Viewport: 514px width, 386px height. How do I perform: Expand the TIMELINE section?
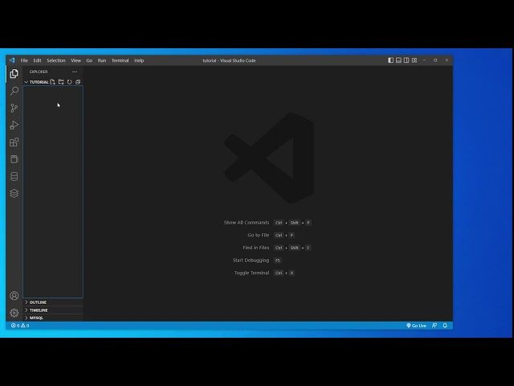tap(53, 310)
